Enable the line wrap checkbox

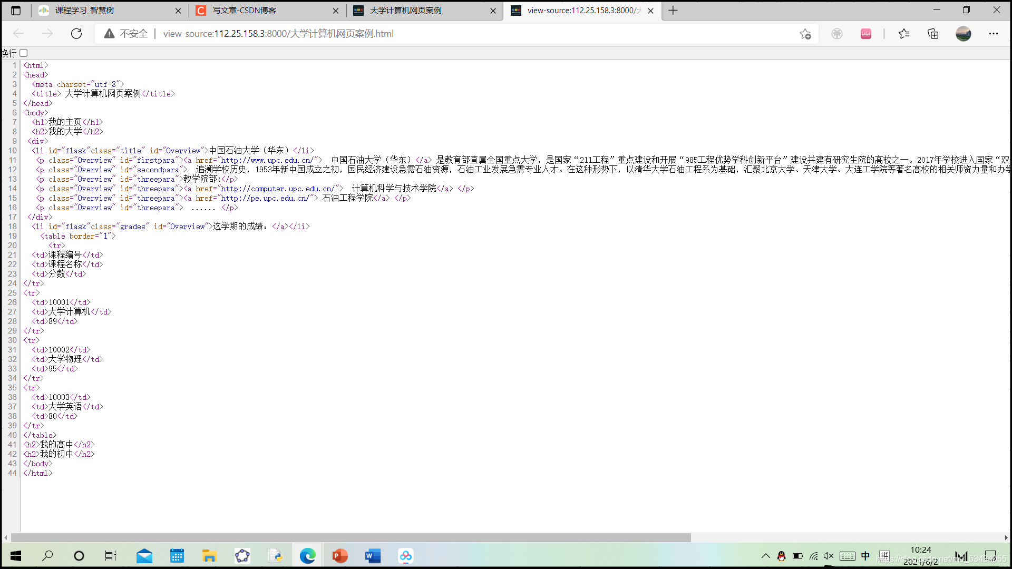[x=24, y=53]
